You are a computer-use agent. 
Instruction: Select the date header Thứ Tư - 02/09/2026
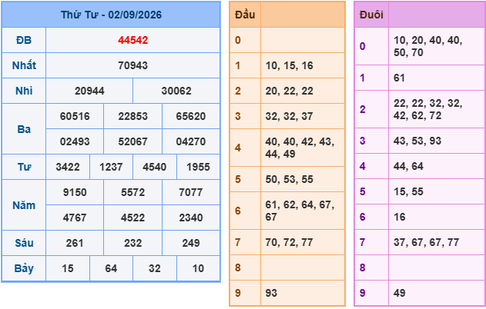tap(111, 15)
